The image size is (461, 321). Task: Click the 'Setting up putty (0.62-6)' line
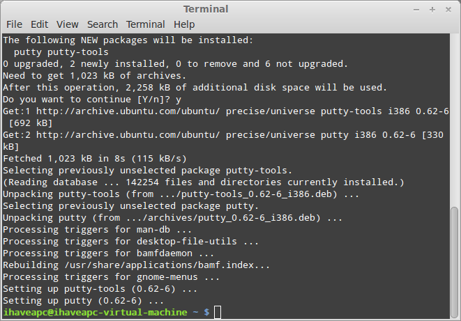(x=83, y=301)
